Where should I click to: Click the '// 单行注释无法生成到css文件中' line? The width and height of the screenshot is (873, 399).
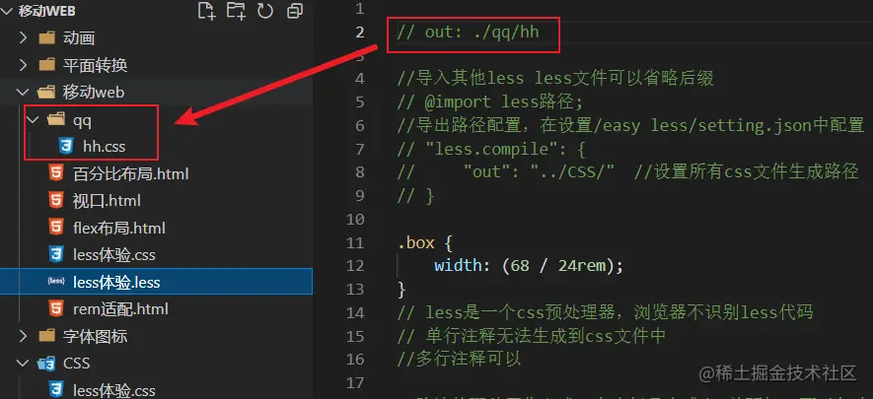click(x=532, y=336)
